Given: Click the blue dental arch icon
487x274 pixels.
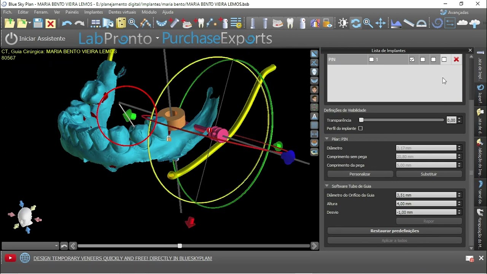Looking at the screenshot, I should click(x=161, y=24).
